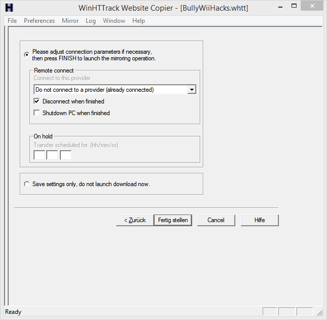Close the WinHTTrack window
327x320 pixels.
312,6
